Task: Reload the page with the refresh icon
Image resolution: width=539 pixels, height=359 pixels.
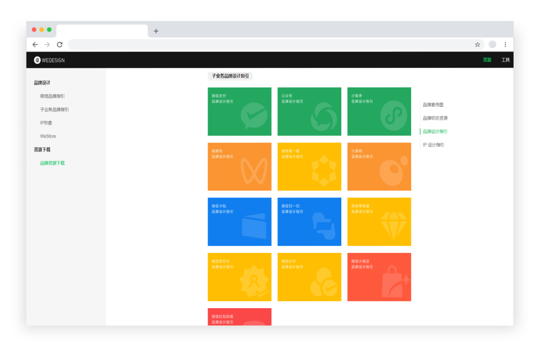Action: pyautogui.click(x=59, y=45)
